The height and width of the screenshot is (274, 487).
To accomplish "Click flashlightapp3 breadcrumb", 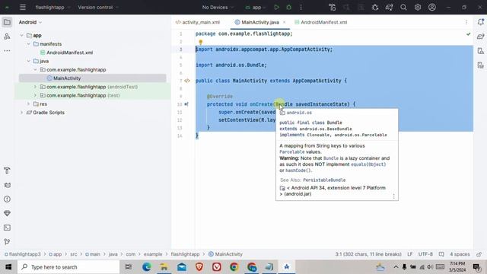I will coord(22,254).
